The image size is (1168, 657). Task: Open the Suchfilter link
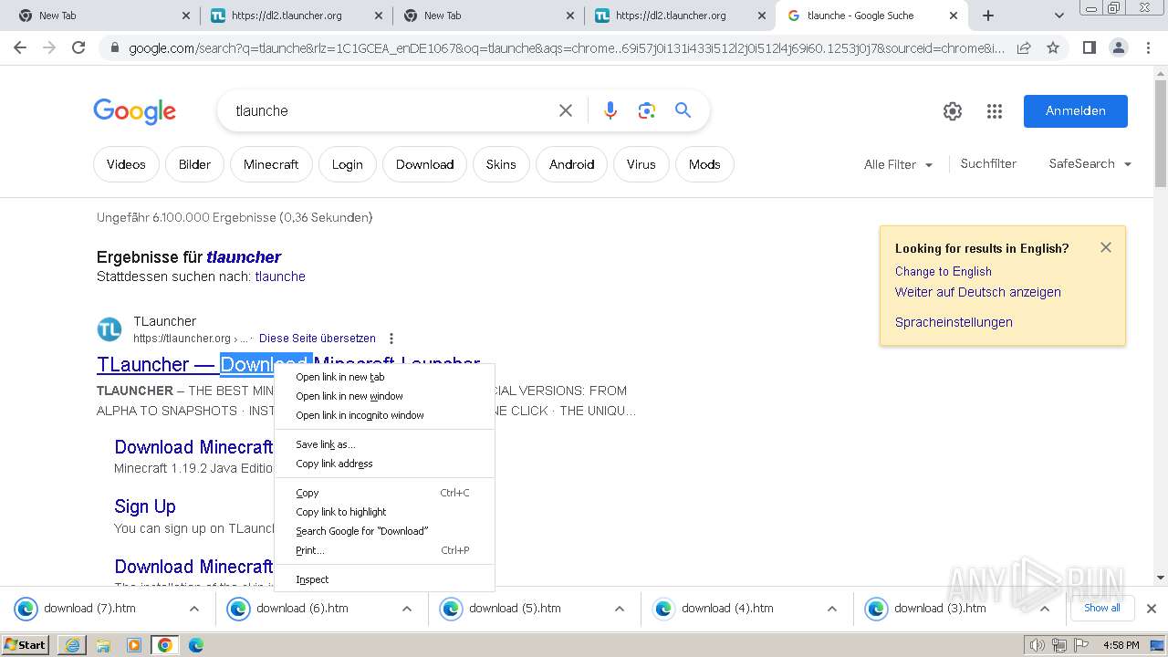(988, 163)
